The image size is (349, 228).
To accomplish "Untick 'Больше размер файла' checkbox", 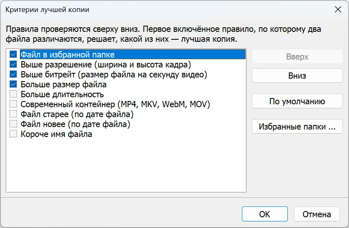I will pos(13,84).
